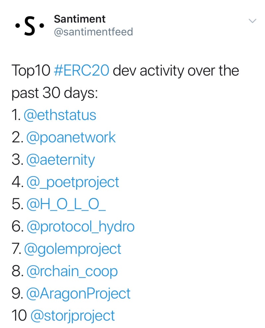Visit the @AragonProject profile link
Screen dimensions: 265x328
coord(78,294)
